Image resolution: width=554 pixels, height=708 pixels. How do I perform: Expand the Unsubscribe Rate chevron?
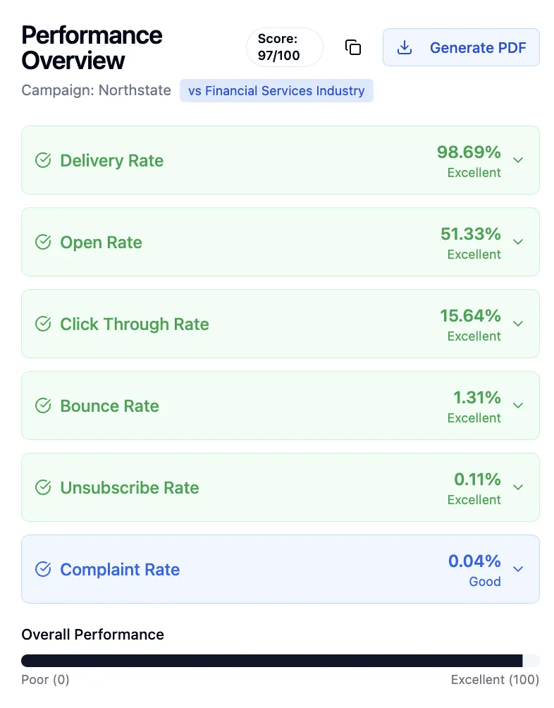[518, 487]
